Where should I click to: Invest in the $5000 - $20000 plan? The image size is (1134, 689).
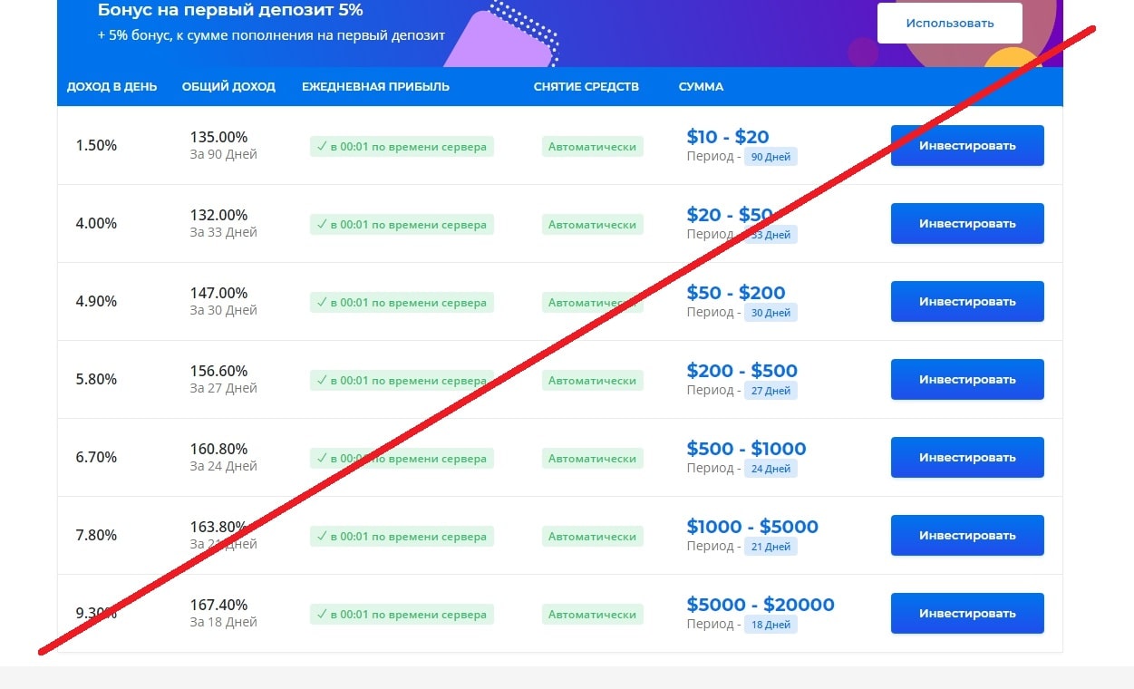click(x=967, y=614)
